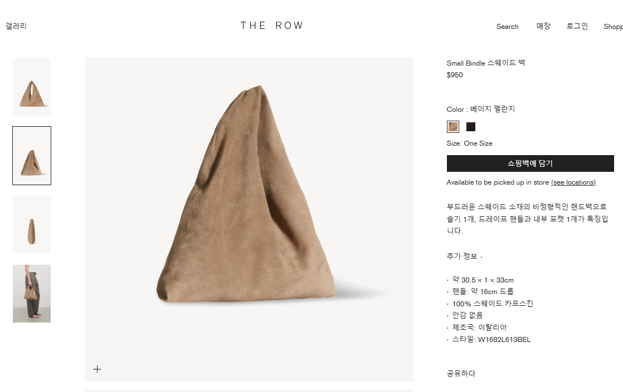Click the 쇼핑백에 담기 add to bag button
Screen dimensions: 623x392
530,163
